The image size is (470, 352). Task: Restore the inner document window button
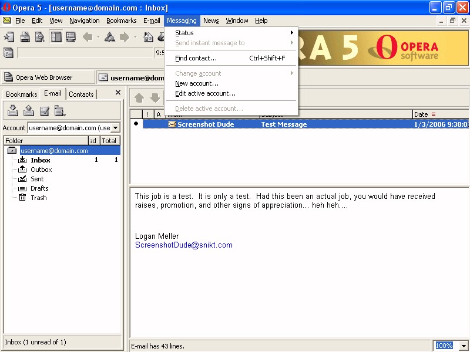point(452,21)
